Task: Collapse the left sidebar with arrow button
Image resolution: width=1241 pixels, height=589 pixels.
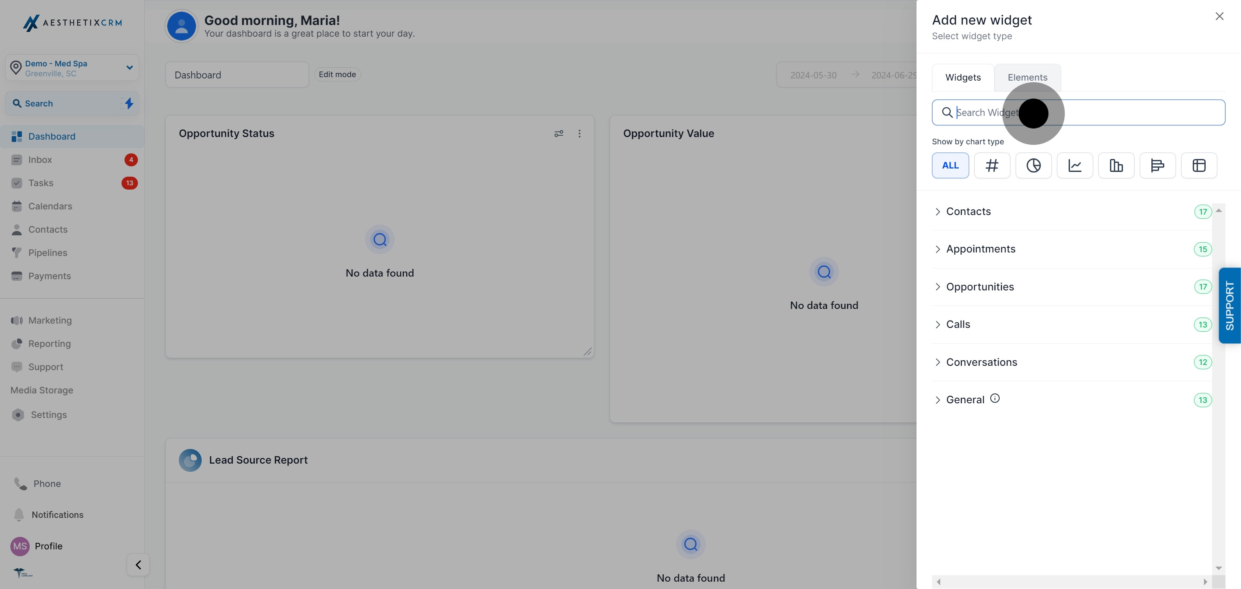Action: (138, 564)
